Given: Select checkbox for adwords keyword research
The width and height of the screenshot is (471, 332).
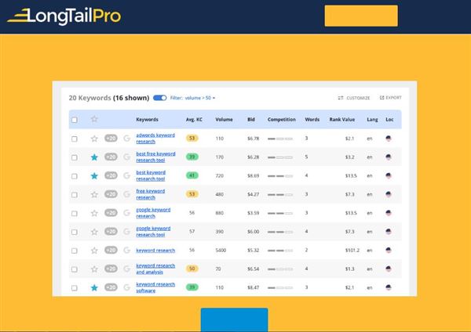Looking at the screenshot, I should point(75,139).
